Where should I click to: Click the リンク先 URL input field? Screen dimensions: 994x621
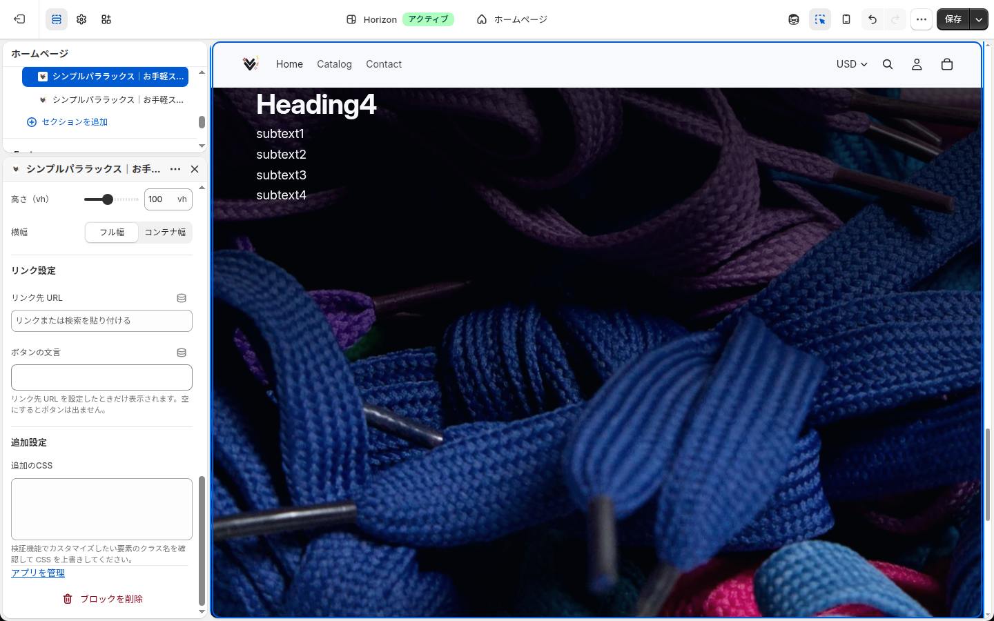pyautogui.click(x=101, y=321)
